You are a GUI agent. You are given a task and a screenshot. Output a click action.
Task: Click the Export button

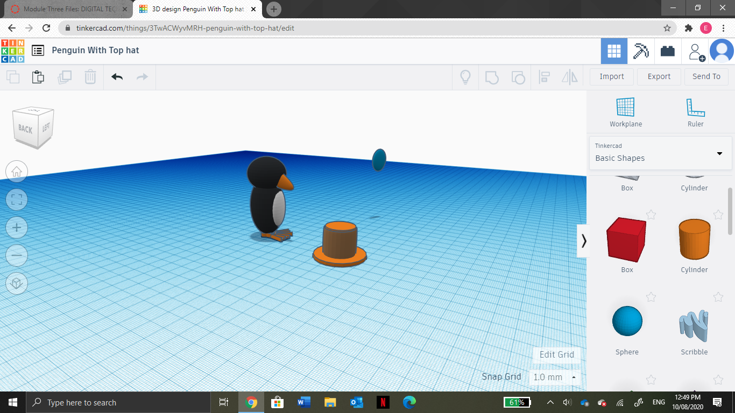click(659, 76)
